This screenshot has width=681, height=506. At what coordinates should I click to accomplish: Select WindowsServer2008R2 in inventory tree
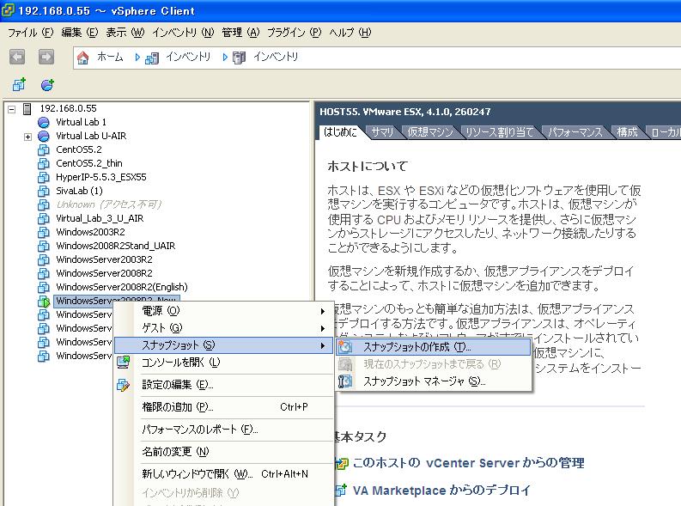pyautogui.click(x=104, y=273)
